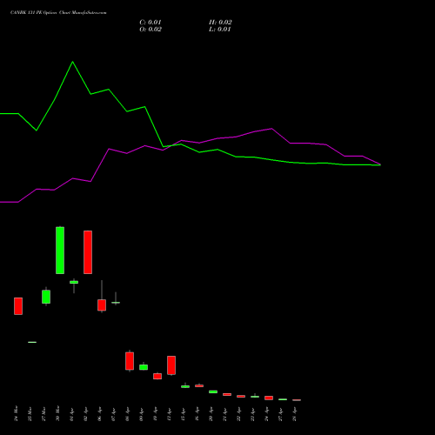Select the 23 Apr date label
The height and width of the screenshot is (435, 435).
[x=252, y=414]
